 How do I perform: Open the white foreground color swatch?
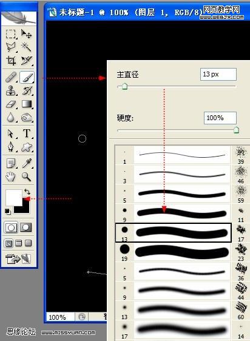pyautogui.click(x=13, y=197)
